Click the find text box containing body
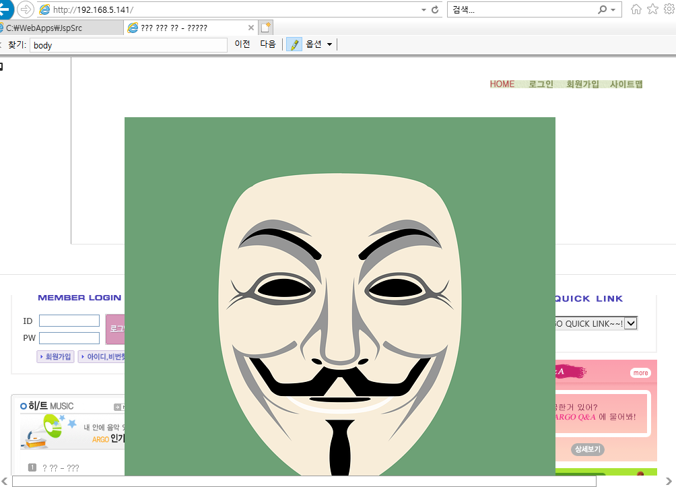This screenshot has height=487, width=676. coord(129,45)
